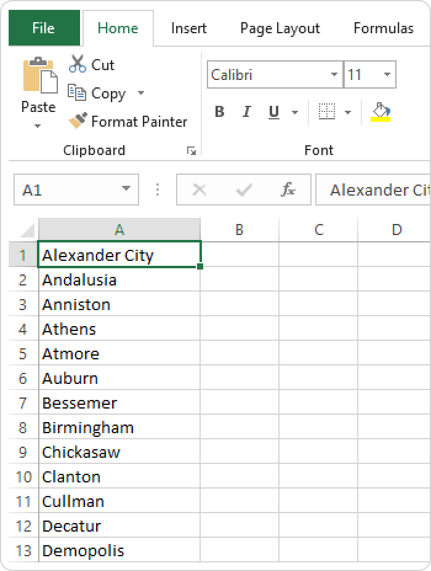Open the Clipboard dialog launcher
Image resolution: width=431 pixels, height=571 pixels.
tap(191, 151)
